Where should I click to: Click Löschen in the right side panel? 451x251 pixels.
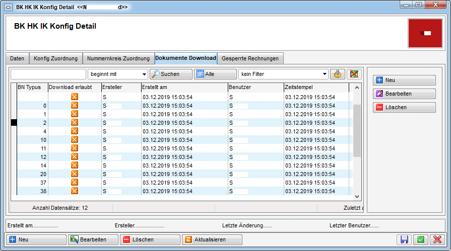pyautogui.click(x=404, y=108)
